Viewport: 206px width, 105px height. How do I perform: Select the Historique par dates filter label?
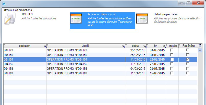coord(165,15)
